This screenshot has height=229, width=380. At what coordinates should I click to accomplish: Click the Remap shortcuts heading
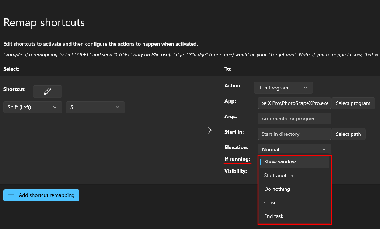44,22
